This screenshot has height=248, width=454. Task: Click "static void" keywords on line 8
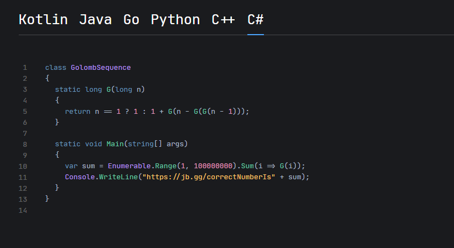click(78, 144)
